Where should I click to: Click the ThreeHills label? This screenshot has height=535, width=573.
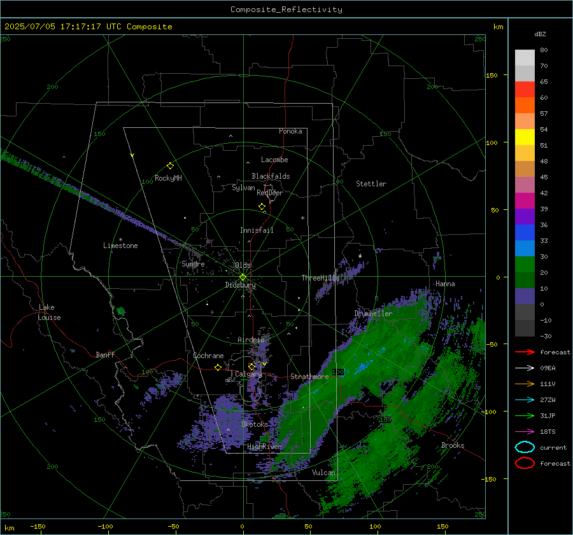[320, 278]
